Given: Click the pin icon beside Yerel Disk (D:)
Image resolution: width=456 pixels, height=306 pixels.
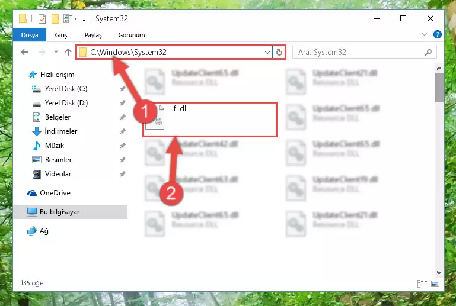Looking at the screenshot, I should [x=122, y=103].
